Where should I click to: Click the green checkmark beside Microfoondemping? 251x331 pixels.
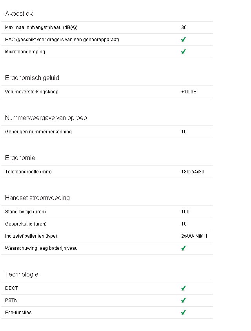pyautogui.click(x=184, y=52)
